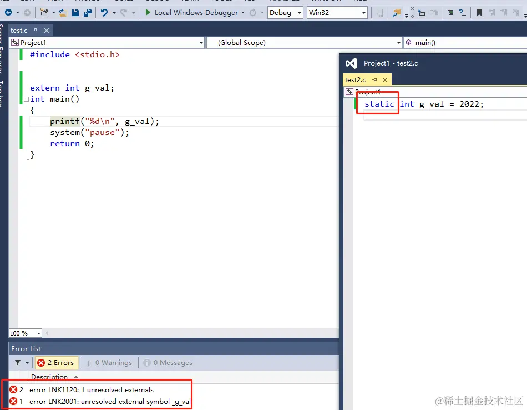Sort errors by the Description column
Image resolution: width=527 pixels, height=410 pixels.
coord(49,377)
